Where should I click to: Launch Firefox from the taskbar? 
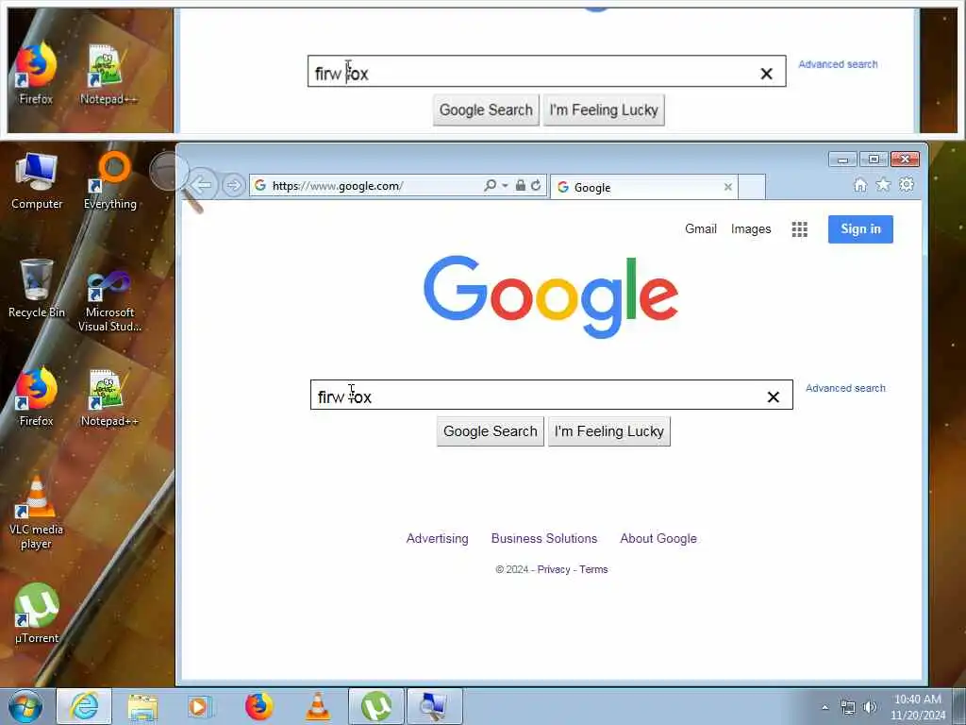pos(258,706)
